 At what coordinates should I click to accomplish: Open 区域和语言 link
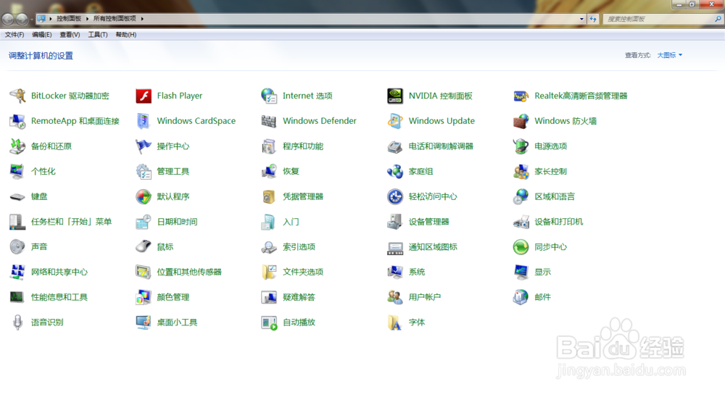tap(555, 196)
